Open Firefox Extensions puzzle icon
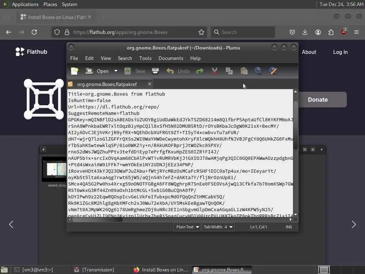This screenshot has width=365, height=274. 331,32
